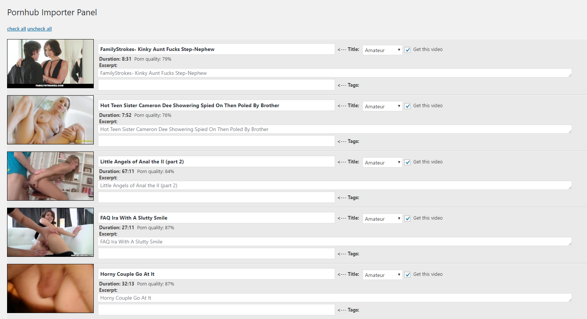Click the excerpt textarea of the 8:31 video
Screen dimensions: 587x319
(335, 73)
